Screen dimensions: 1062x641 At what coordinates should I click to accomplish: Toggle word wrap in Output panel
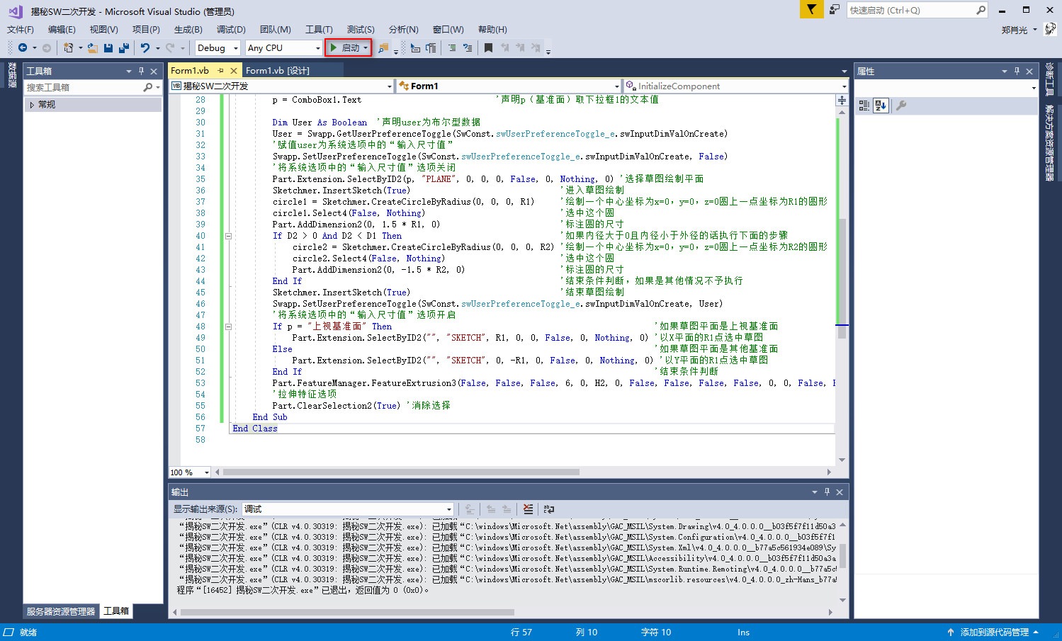click(548, 509)
